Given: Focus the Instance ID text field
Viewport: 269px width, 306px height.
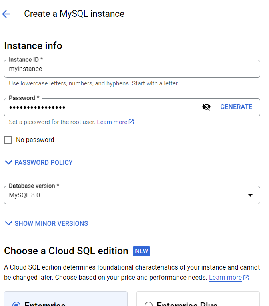Looking at the screenshot, I should tap(132, 69).
